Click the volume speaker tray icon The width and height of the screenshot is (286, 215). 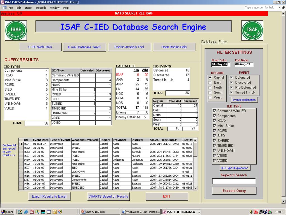[x=251, y=212]
